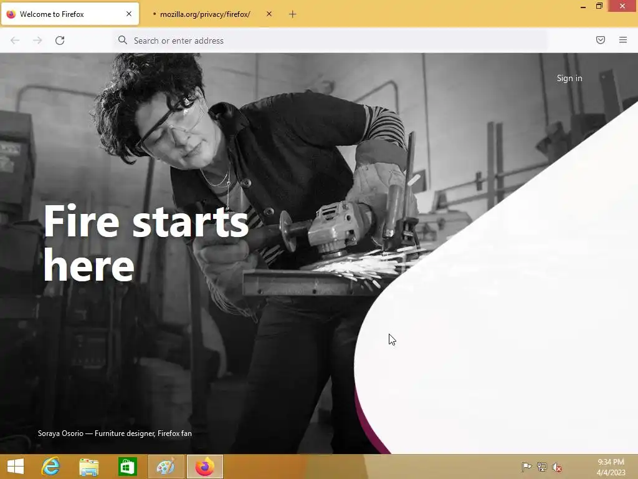The image size is (638, 479).
Task: Follow the Sign in link
Action: click(569, 78)
